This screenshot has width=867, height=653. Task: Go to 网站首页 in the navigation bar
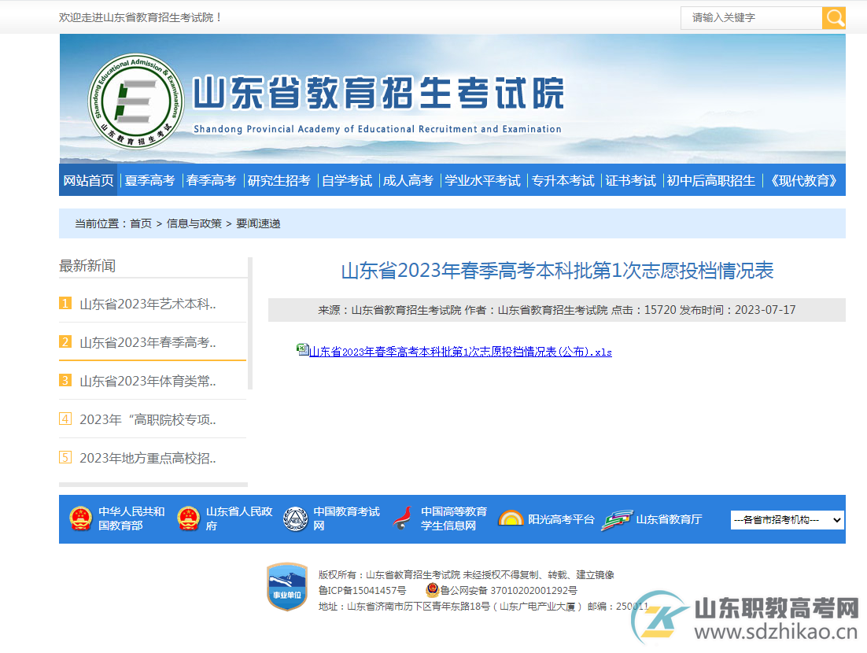(x=88, y=180)
